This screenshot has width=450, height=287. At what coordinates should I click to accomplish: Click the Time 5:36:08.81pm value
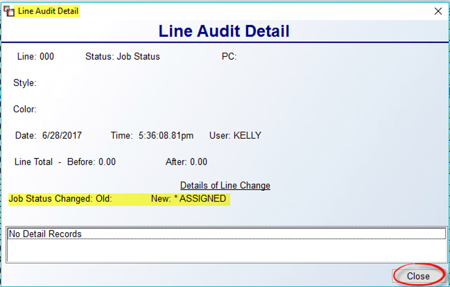[x=166, y=136]
